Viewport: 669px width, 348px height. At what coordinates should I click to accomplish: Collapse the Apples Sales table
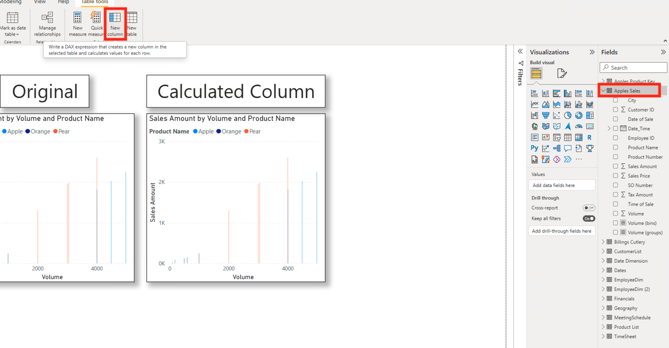tap(603, 90)
